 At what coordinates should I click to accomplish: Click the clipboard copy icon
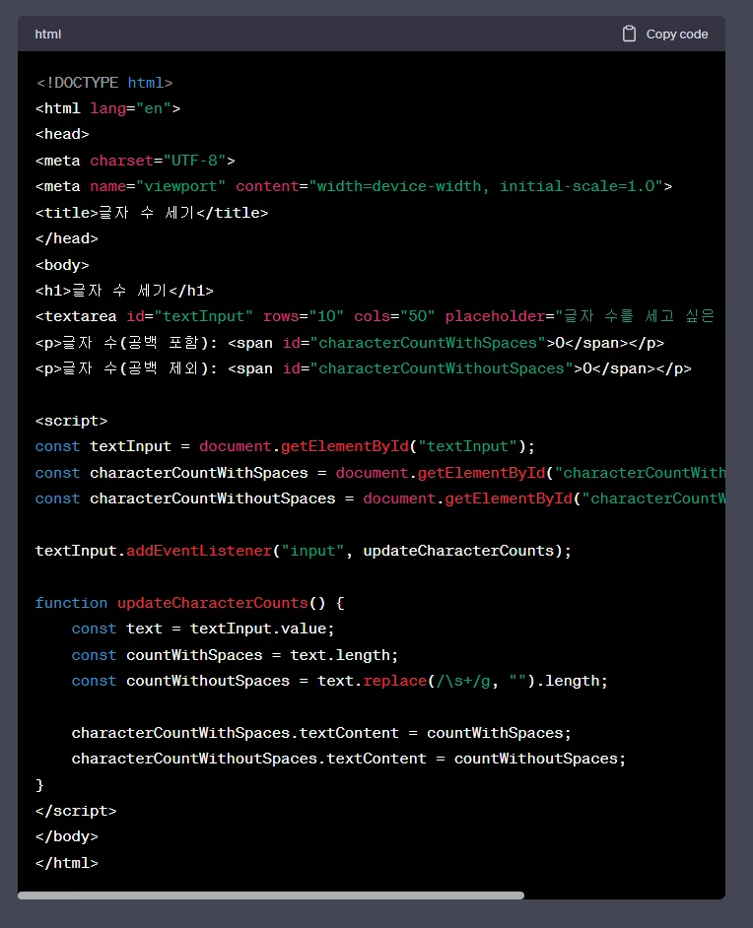629,33
